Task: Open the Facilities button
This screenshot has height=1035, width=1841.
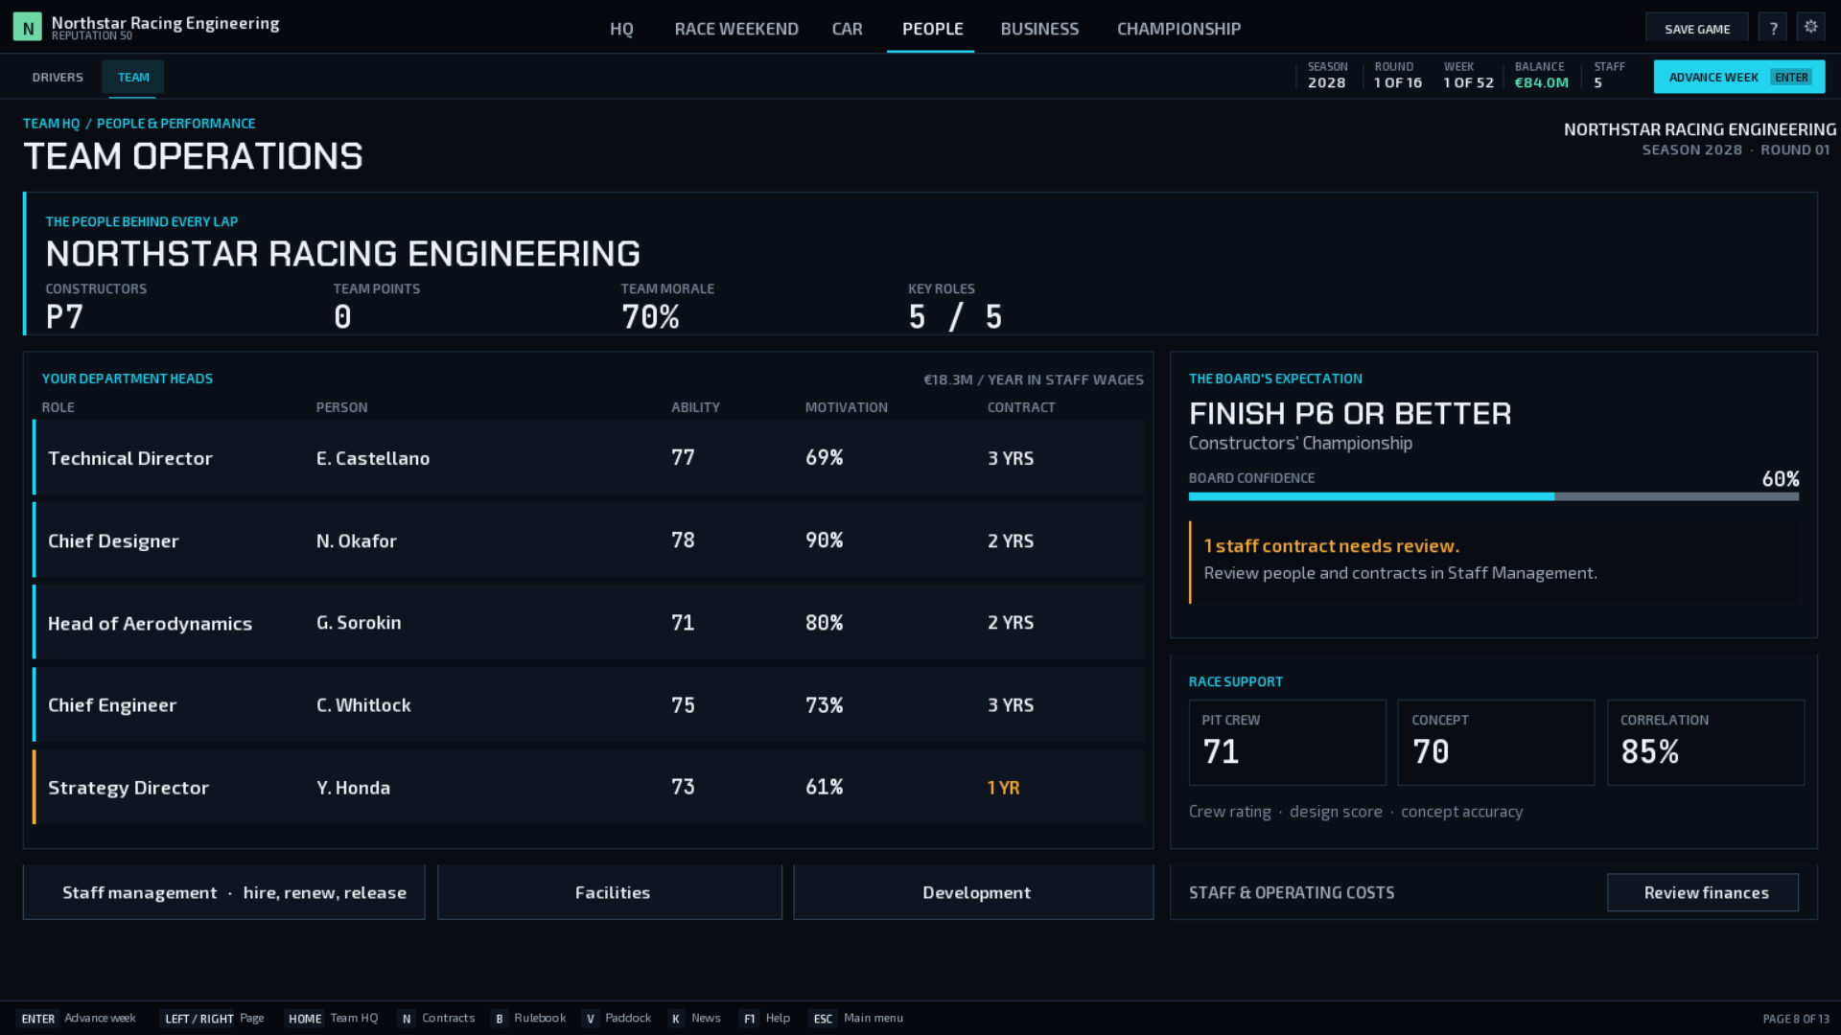Action: pos(611,892)
